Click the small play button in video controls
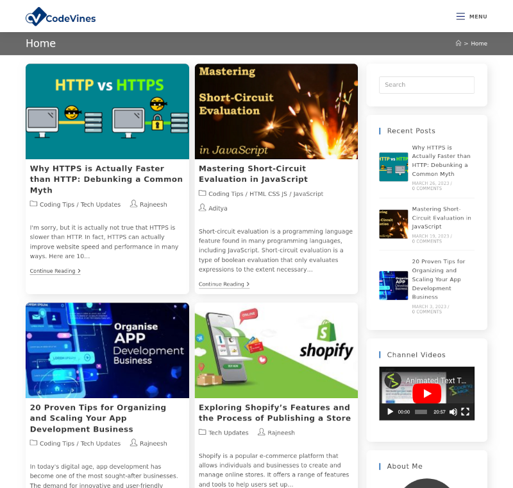This screenshot has width=513, height=488. click(x=390, y=412)
